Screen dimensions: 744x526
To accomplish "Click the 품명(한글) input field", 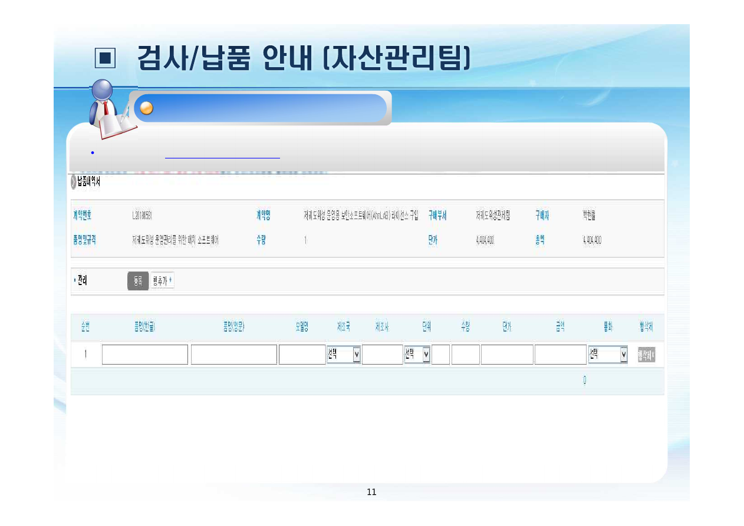I will pos(144,354).
